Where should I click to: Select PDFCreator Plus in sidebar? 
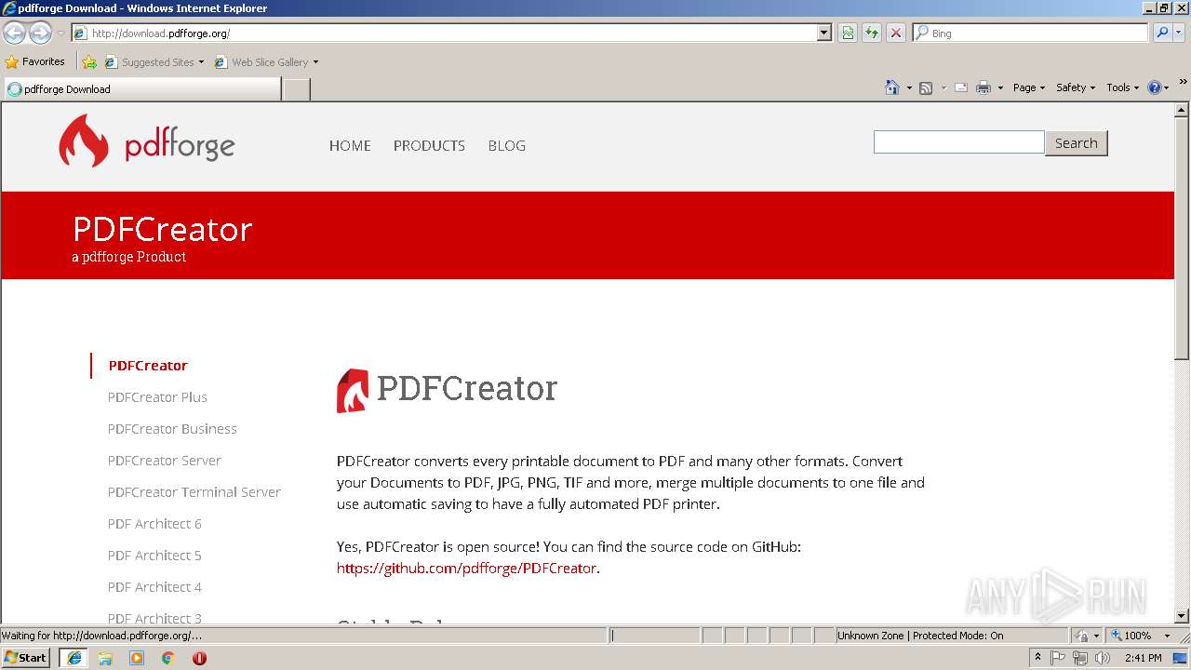pyautogui.click(x=157, y=397)
